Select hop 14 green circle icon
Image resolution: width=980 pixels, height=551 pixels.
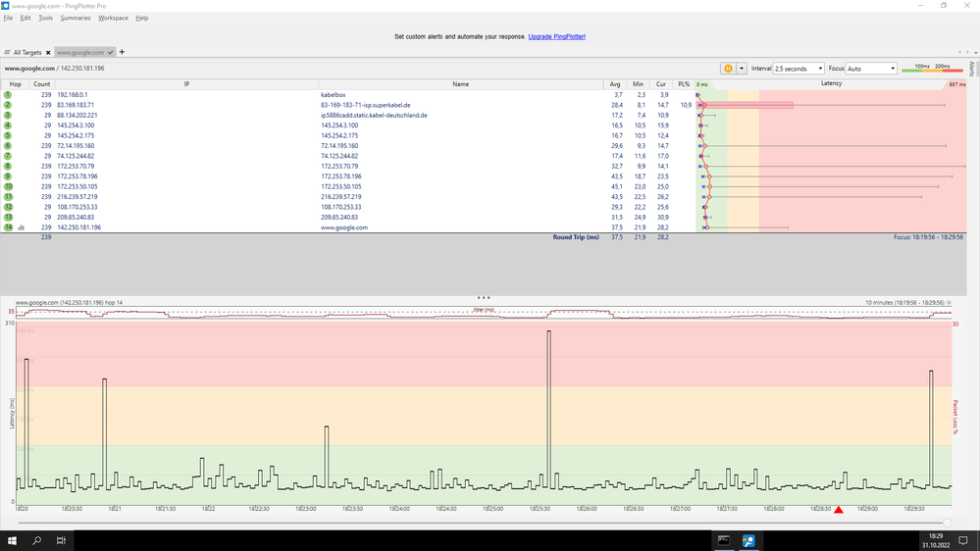[8, 227]
